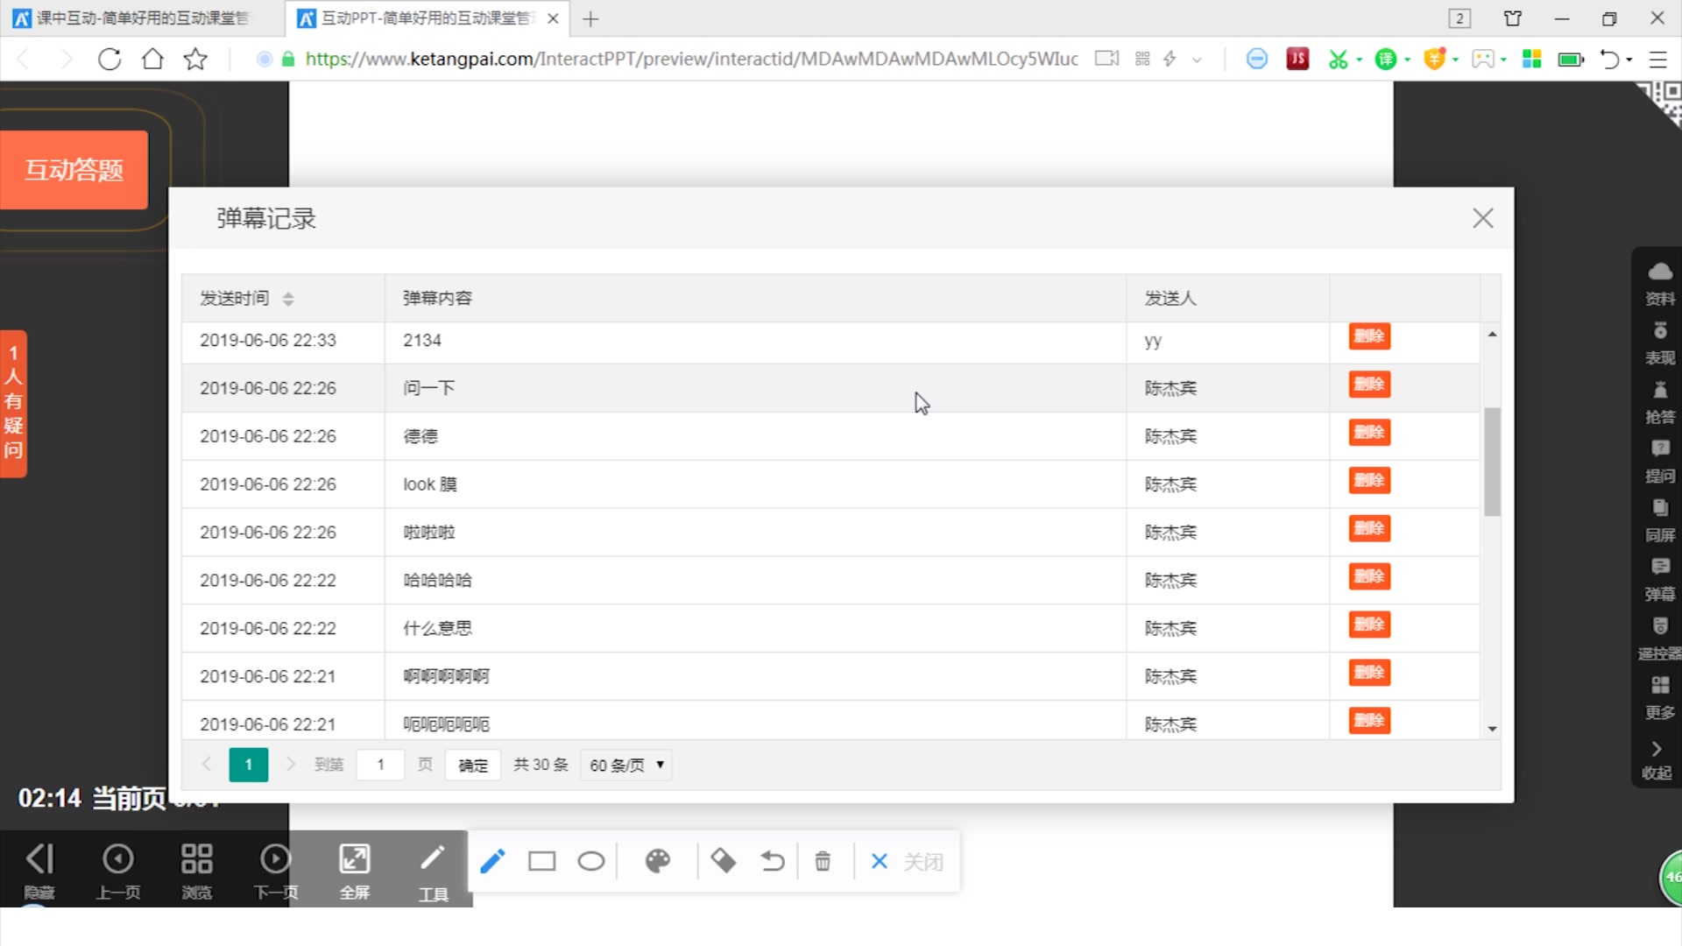Go to the browser home page

[152, 60]
